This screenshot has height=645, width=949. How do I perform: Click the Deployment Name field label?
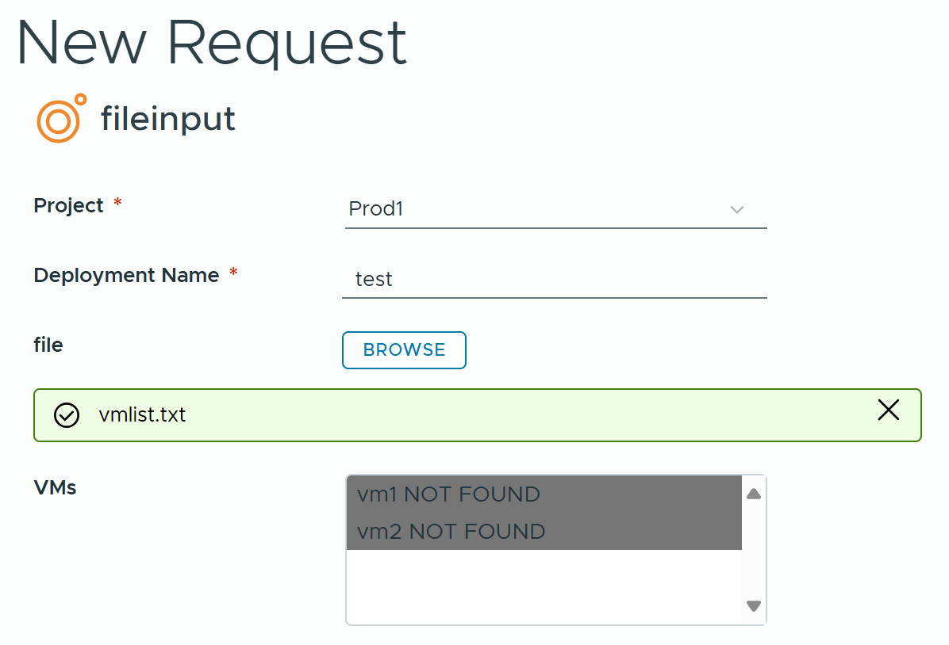(x=126, y=276)
